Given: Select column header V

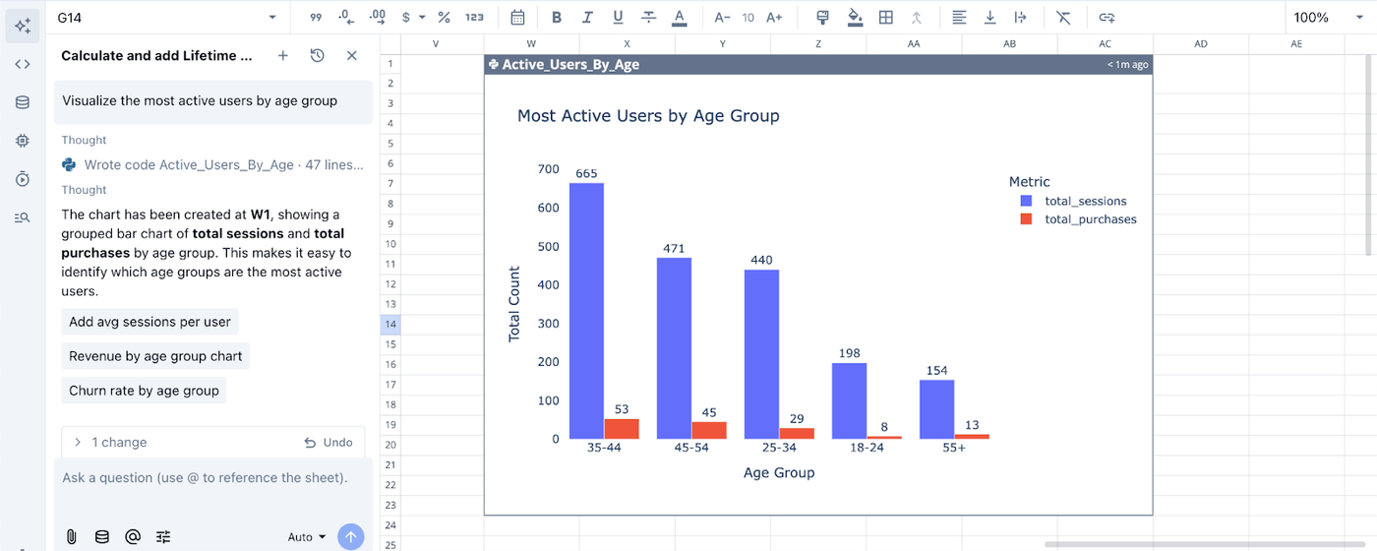Looking at the screenshot, I should tap(436, 44).
